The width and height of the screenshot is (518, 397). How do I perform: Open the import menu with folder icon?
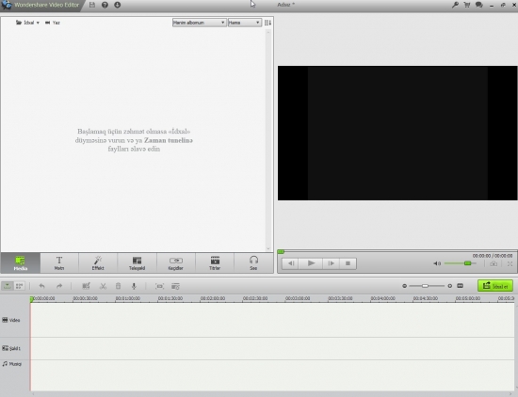coord(27,23)
